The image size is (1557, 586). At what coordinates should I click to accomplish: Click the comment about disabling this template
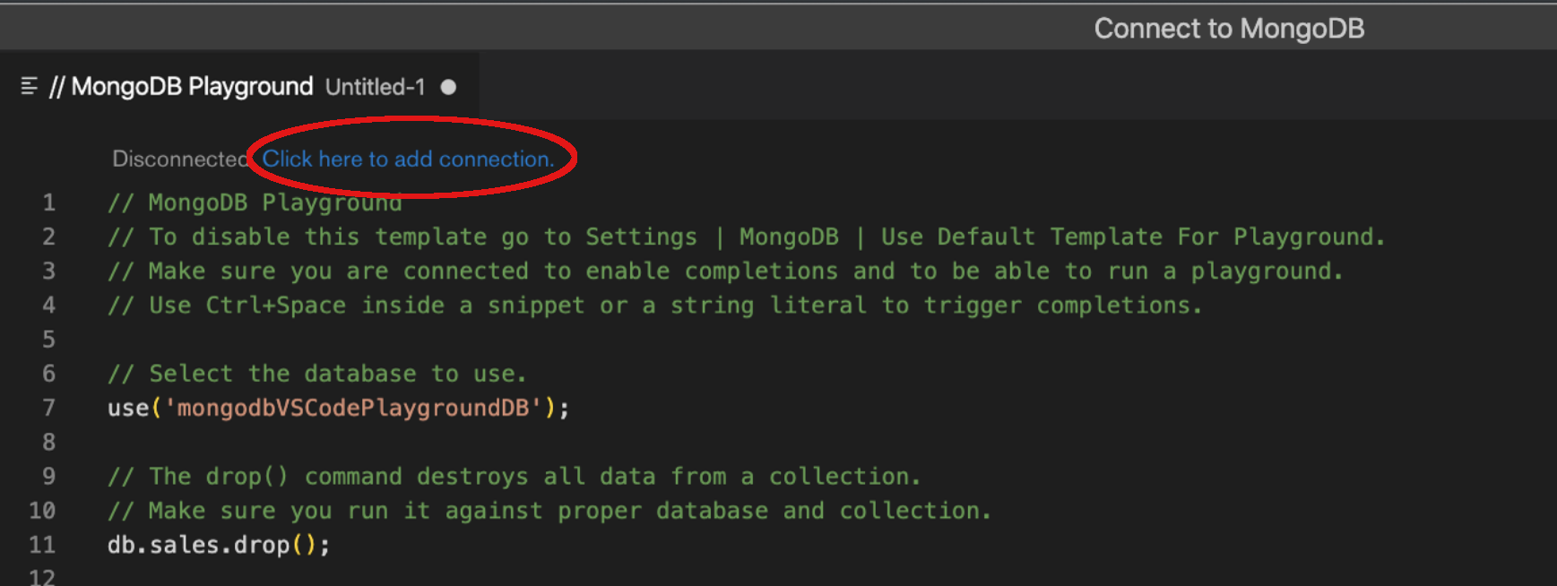tap(746, 237)
